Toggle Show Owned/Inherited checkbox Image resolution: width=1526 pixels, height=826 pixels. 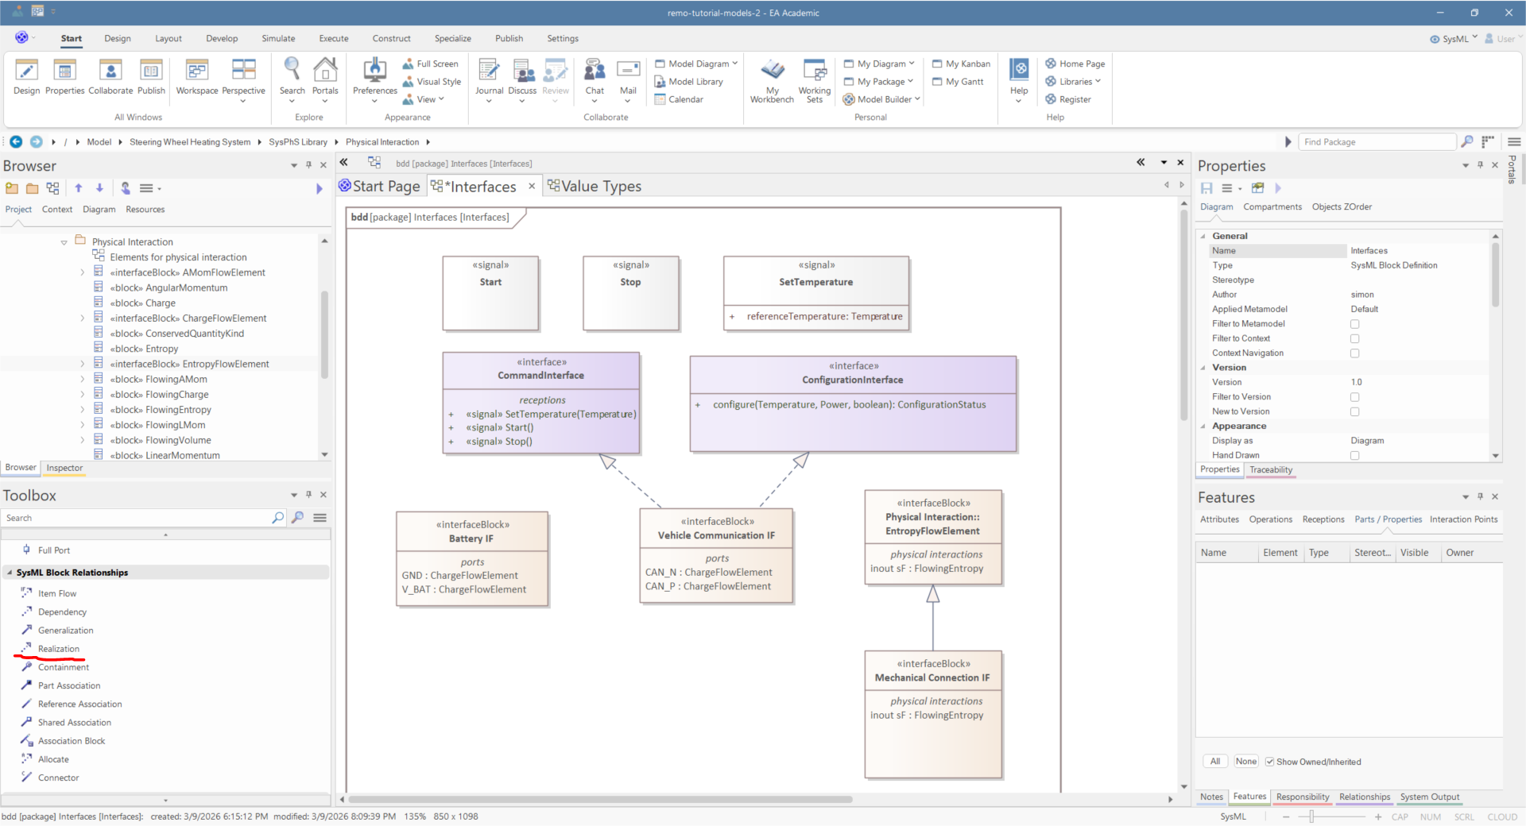(1270, 762)
